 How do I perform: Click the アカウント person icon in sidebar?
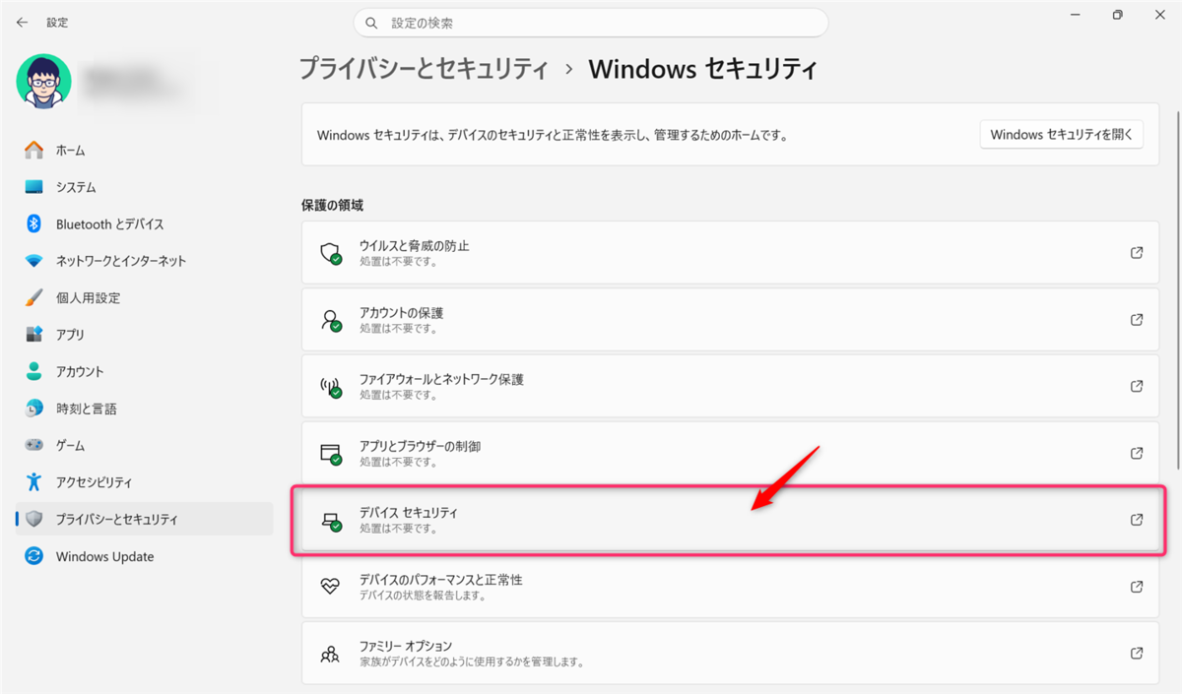tap(34, 371)
